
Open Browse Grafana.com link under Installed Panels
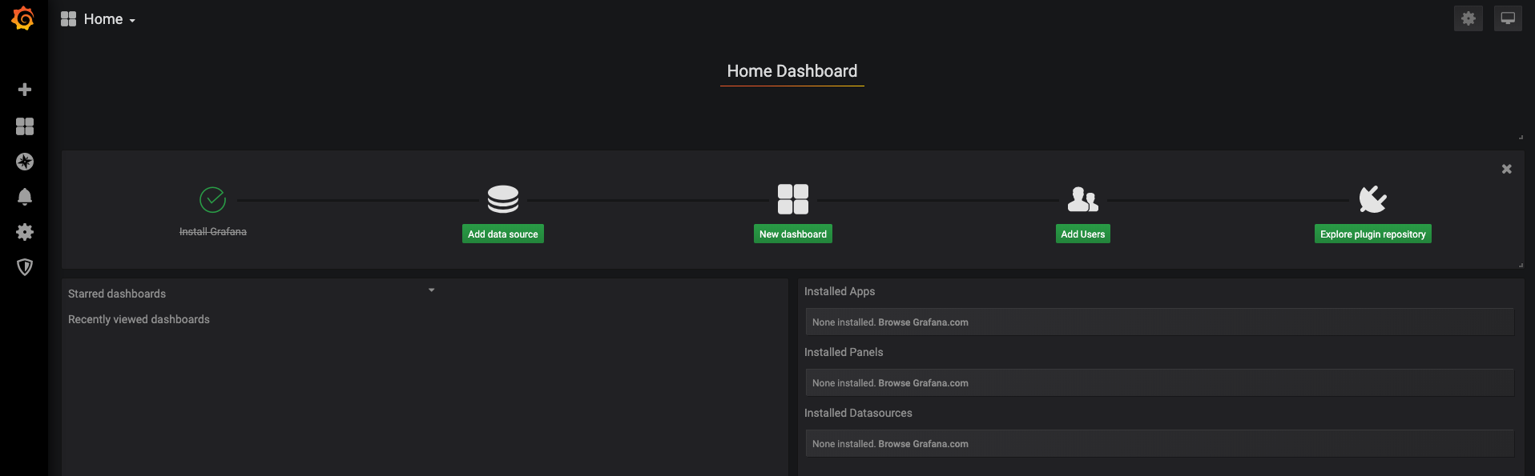[923, 383]
